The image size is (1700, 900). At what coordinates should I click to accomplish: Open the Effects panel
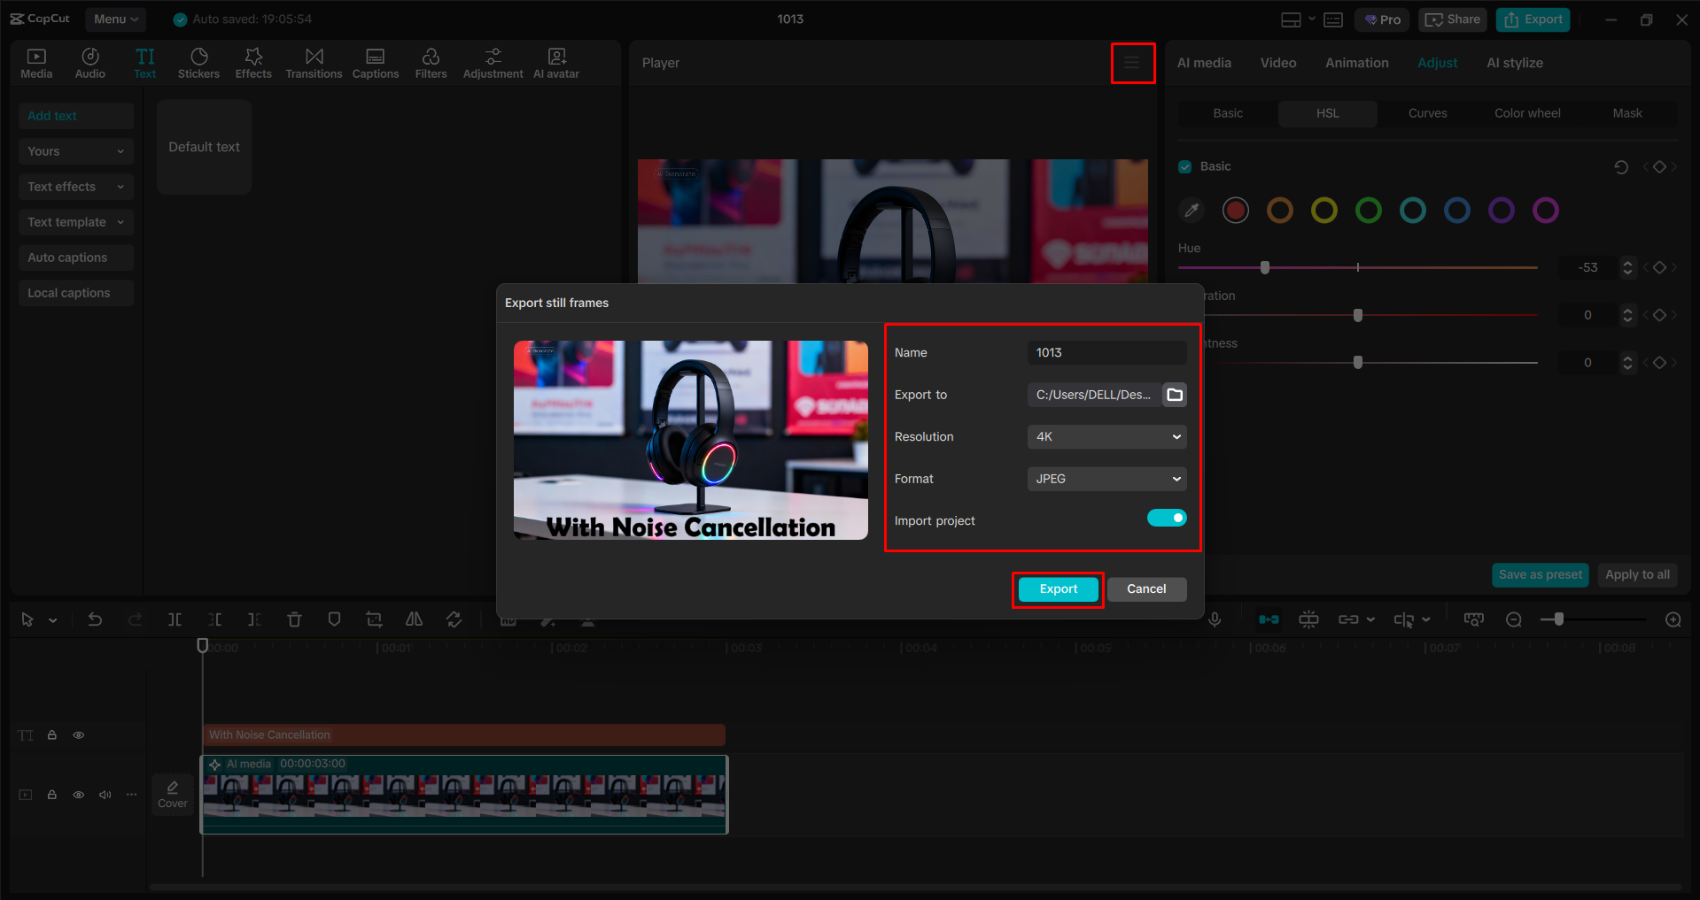click(x=253, y=62)
